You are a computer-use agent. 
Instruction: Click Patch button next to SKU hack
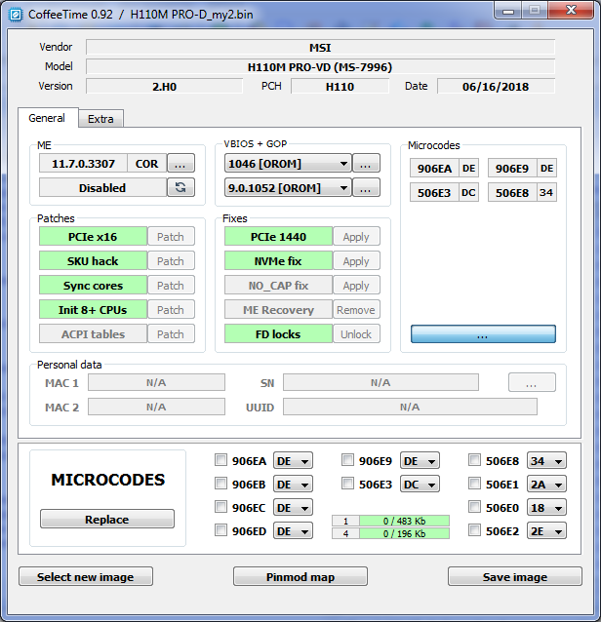(x=171, y=260)
